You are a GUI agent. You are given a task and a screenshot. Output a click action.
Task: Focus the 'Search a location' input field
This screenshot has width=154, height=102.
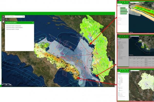pyautogui.click(x=14, y=17)
